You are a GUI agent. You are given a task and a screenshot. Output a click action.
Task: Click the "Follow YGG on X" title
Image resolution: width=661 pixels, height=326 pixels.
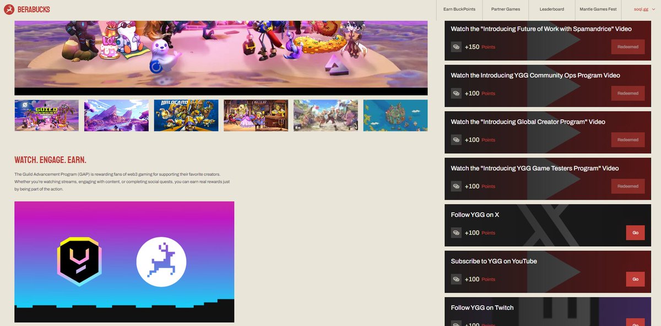pos(475,215)
